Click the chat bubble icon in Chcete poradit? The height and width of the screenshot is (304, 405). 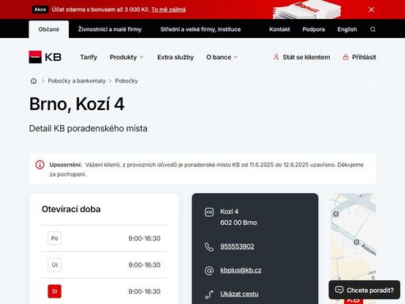(339, 290)
